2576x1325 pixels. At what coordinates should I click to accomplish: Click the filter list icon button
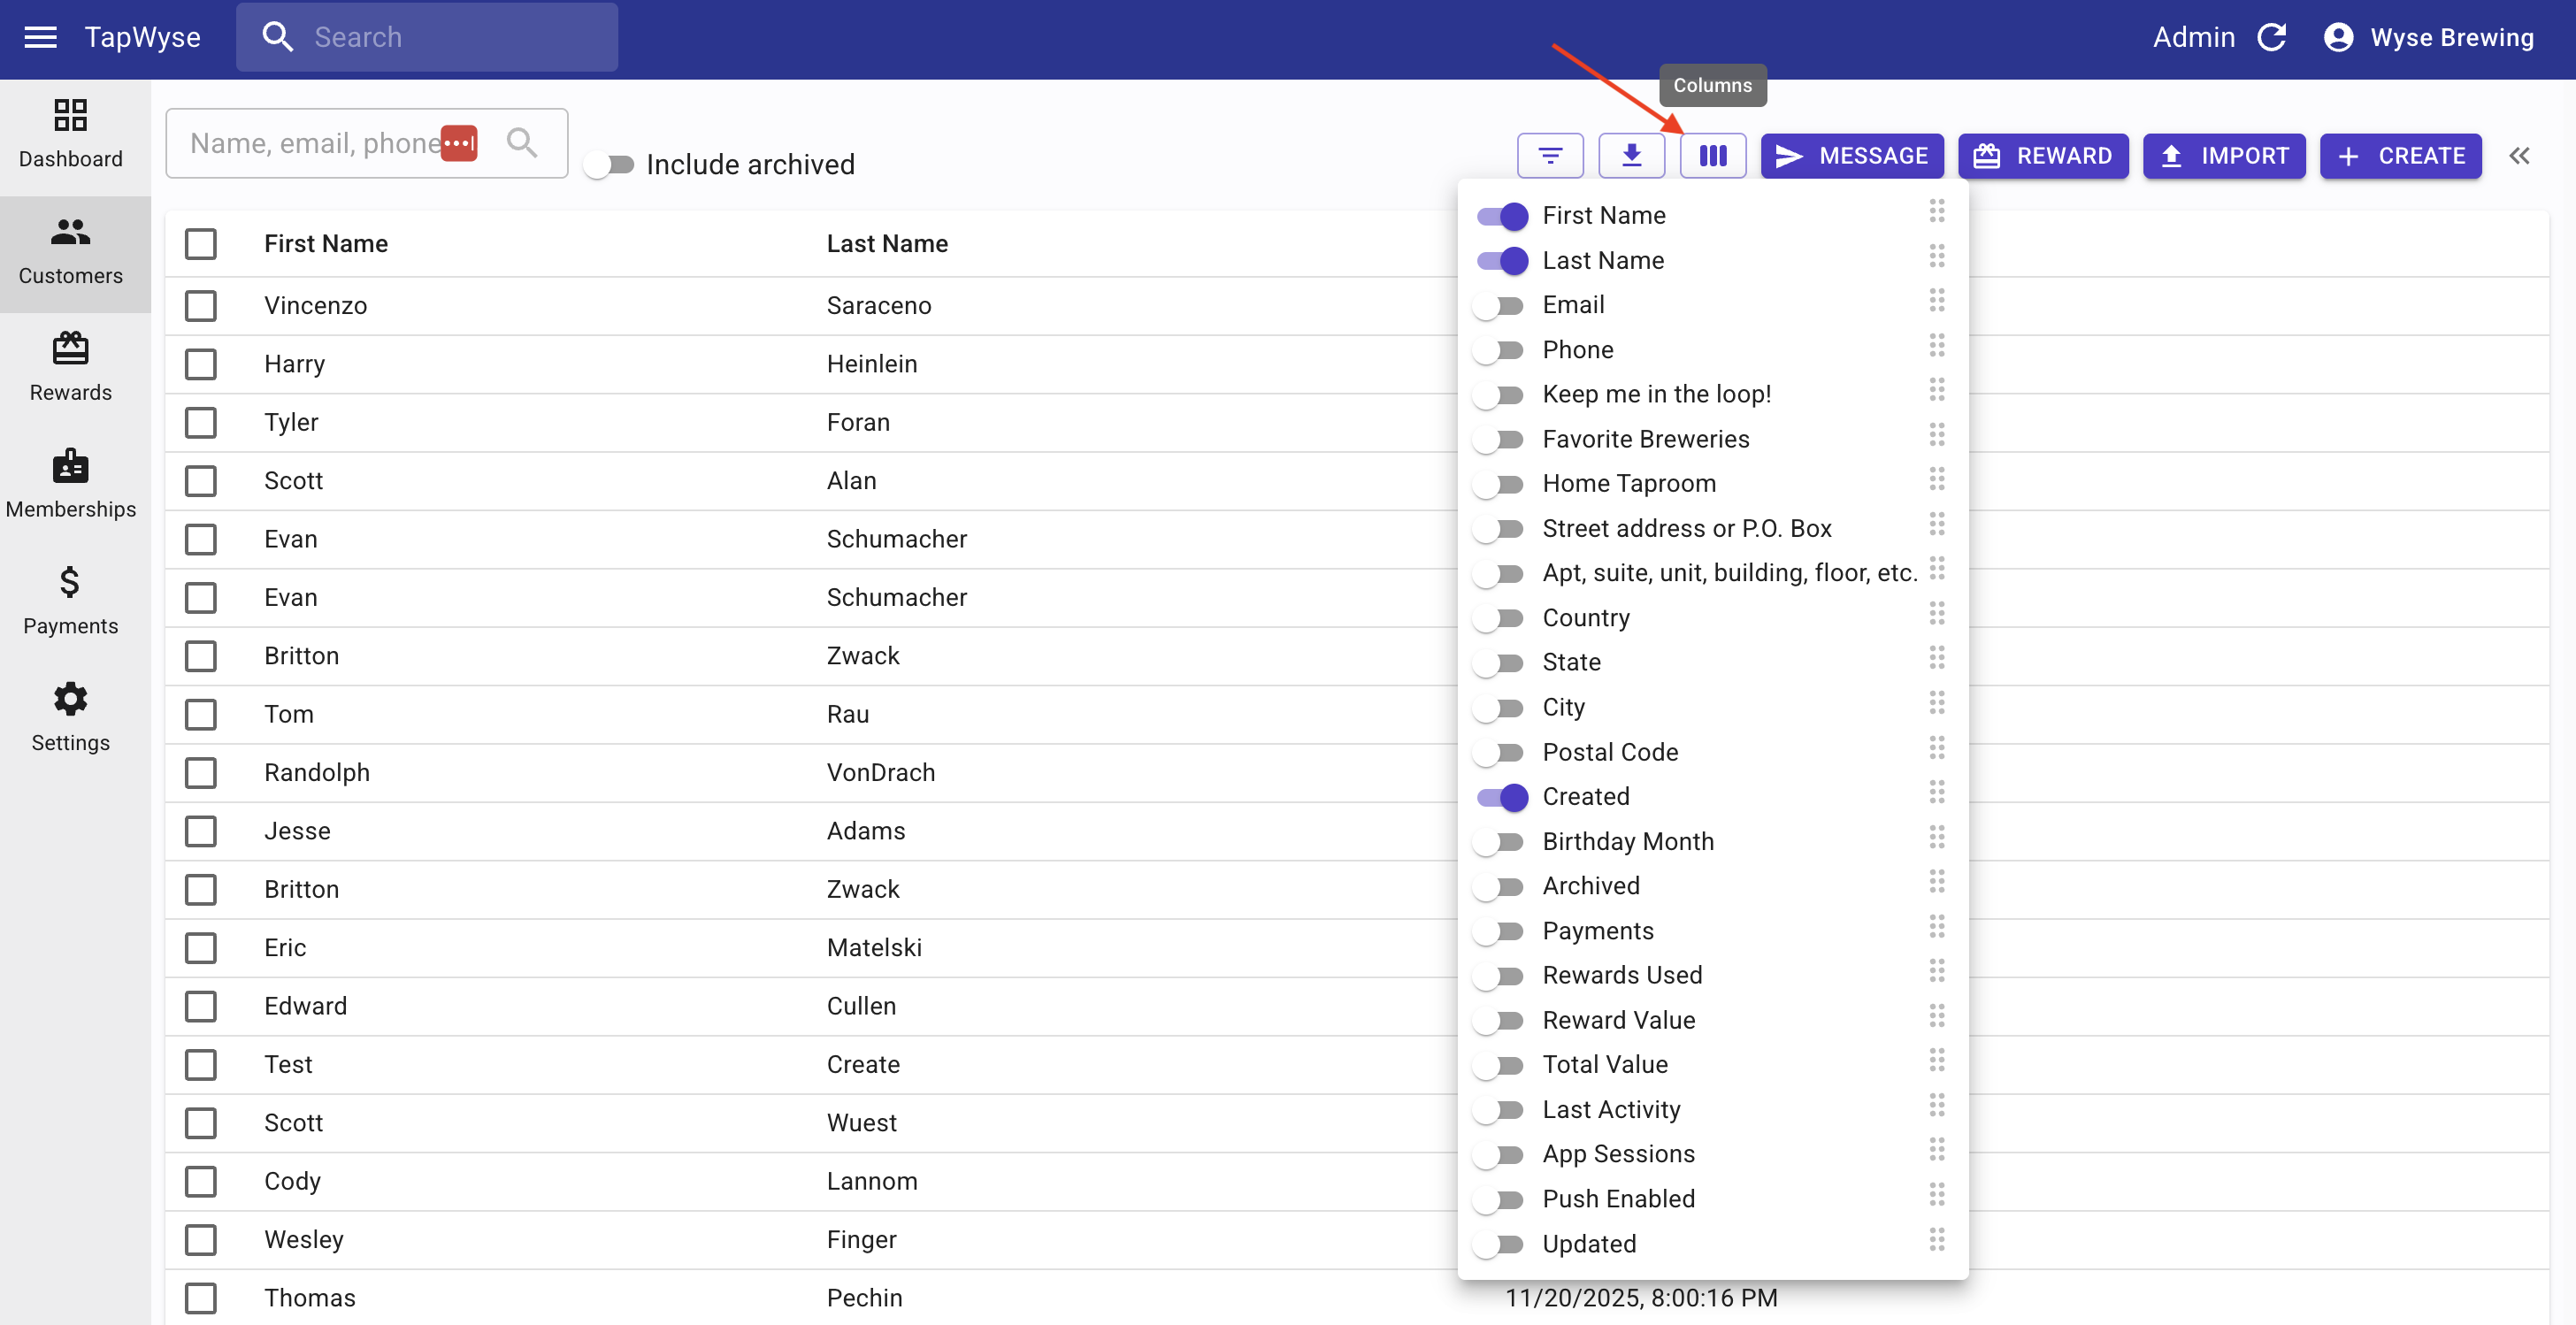coord(1549,156)
